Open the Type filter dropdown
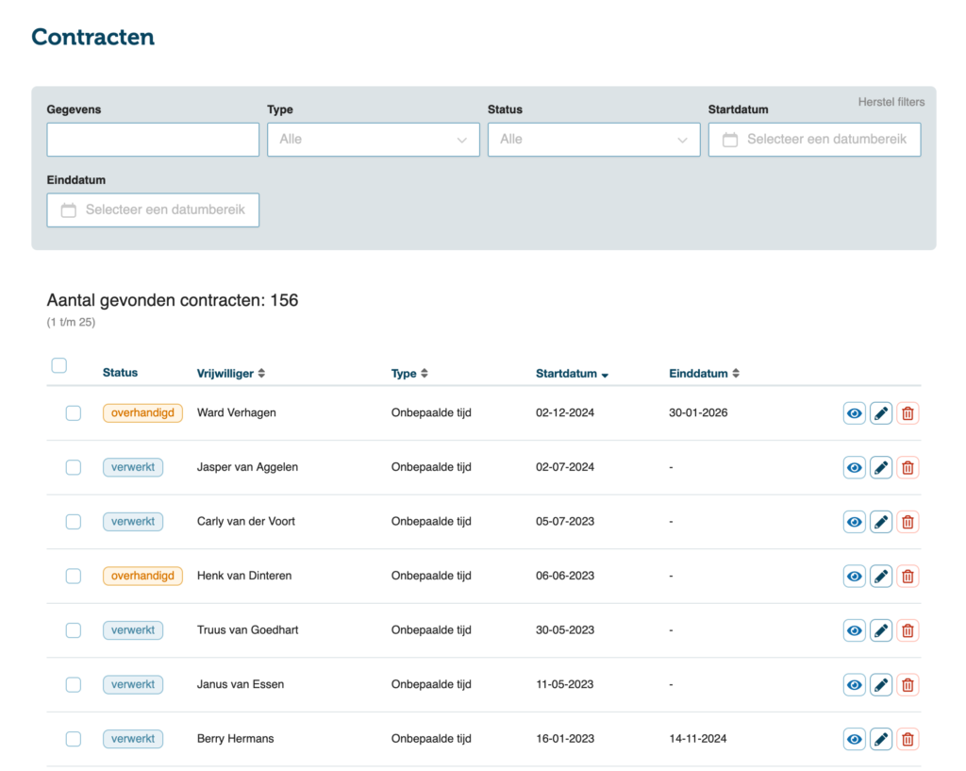The width and height of the screenshot is (966, 771). [x=373, y=140]
